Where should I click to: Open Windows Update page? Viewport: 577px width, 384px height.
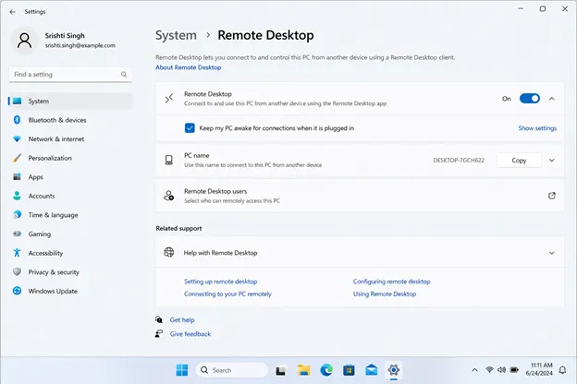click(x=70, y=291)
